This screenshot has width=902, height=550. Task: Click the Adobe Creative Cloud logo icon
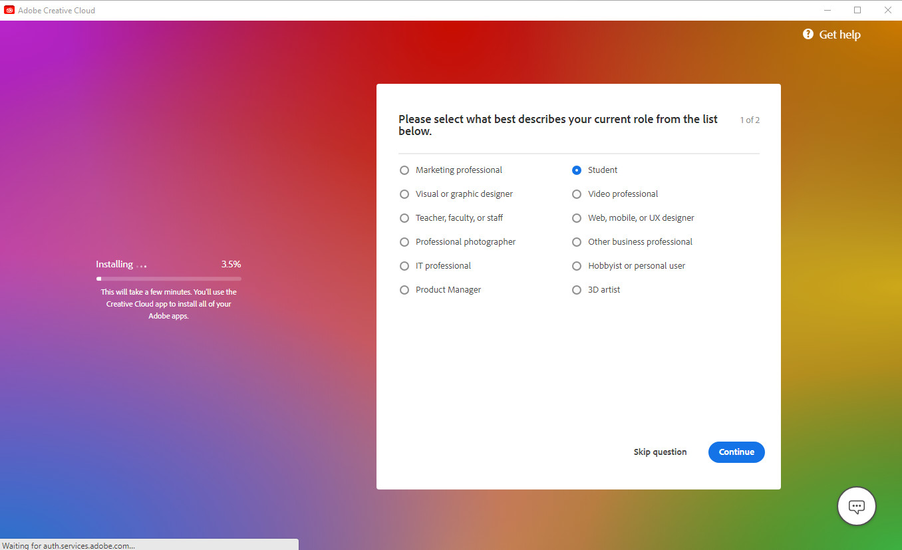click(x=9, y=10)
